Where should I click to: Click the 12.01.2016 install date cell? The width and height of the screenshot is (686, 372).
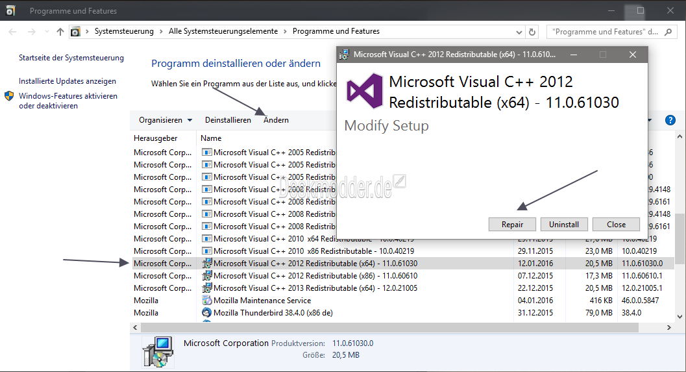point(535,264)
